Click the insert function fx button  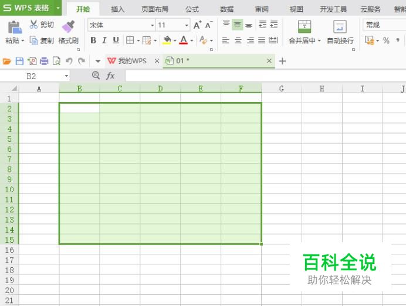tap(110, 76)
